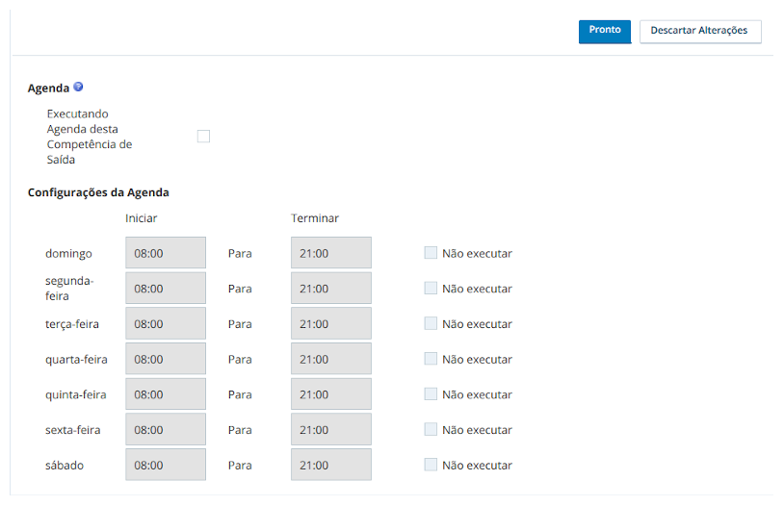Open the Agenda help icon
The width and height of the screenshot is (784, 506).
tap(78, 87)
